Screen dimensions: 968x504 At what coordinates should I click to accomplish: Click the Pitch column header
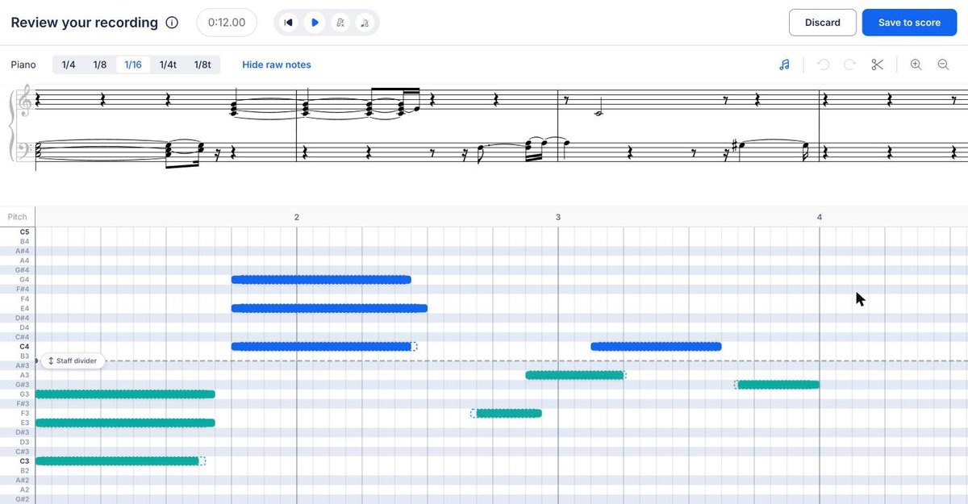17,217
